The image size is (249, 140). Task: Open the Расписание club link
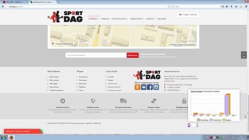tap(112, 84)
